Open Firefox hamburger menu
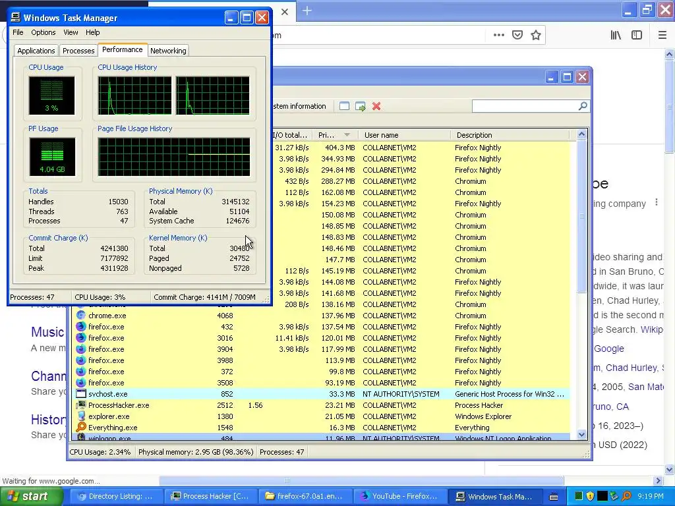 coord(662,35)
